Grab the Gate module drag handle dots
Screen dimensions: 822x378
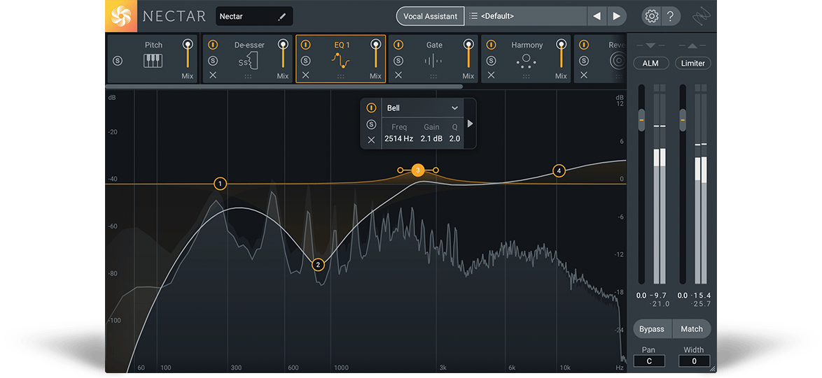click(x=433, y=77)
